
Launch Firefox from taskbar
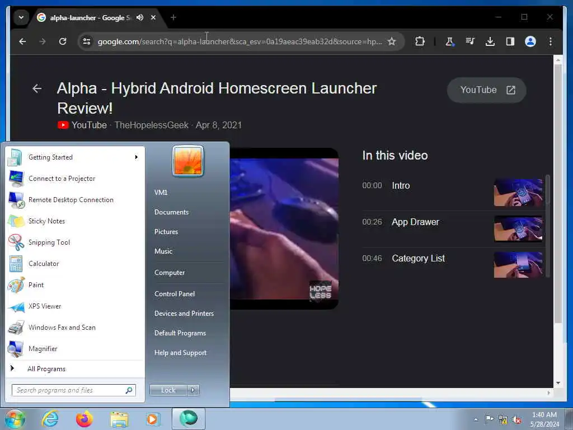pyautogui.click(x=84, y=419)
